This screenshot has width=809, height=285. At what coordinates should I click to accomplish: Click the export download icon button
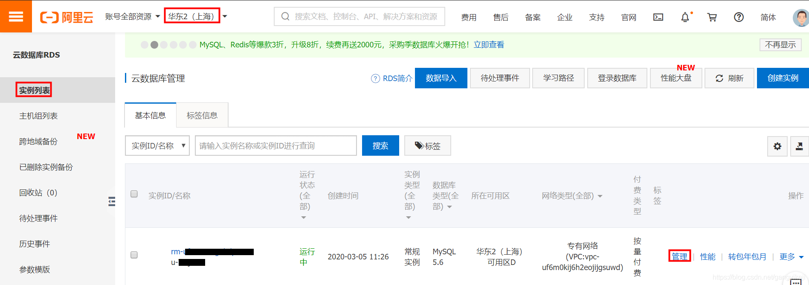click(800, 146)
